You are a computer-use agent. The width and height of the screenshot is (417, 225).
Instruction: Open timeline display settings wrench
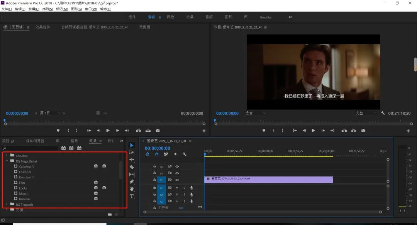184,154
